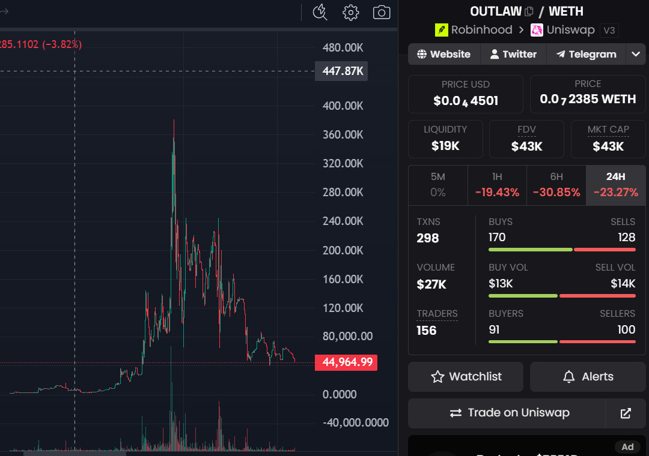Screen dimensions: 649x456
Task: Click the V3 version badge
Action: [x=609, y=30]
